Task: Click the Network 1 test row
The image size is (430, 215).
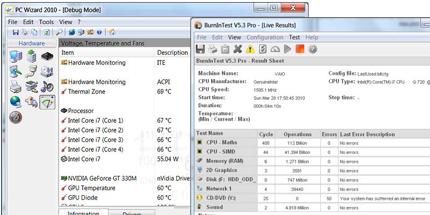Action: 313,189
